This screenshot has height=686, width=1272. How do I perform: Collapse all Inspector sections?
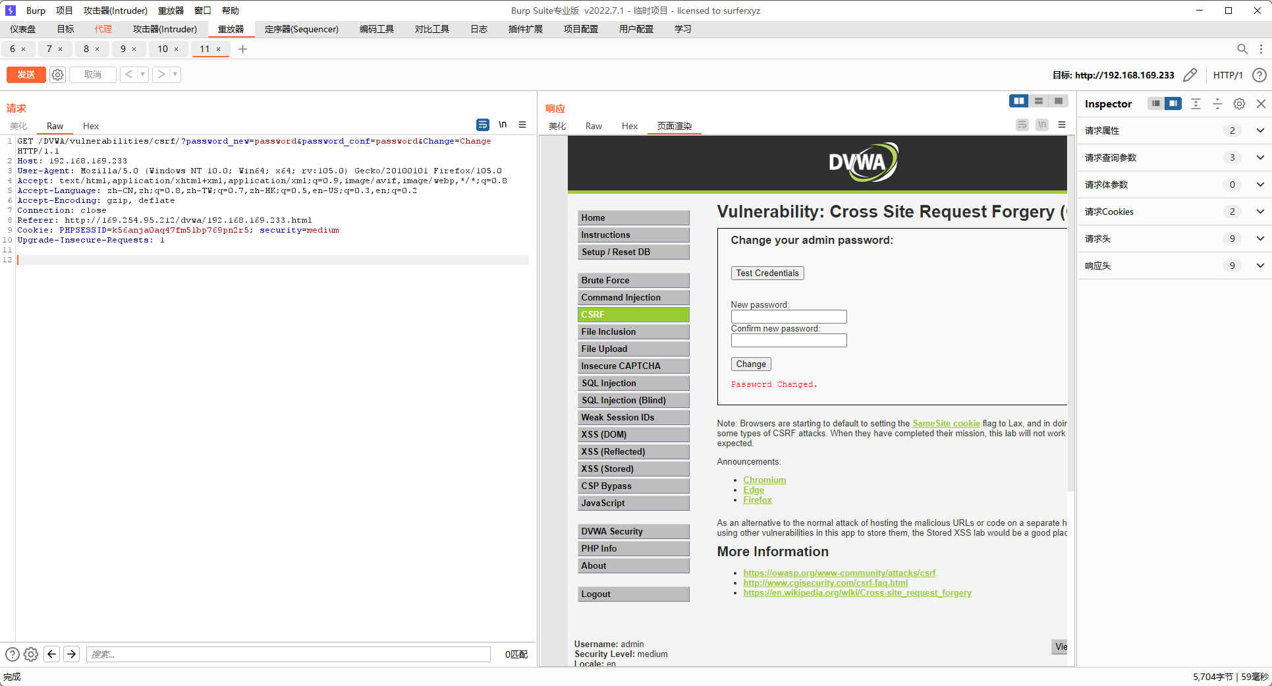pos(1217,103)
